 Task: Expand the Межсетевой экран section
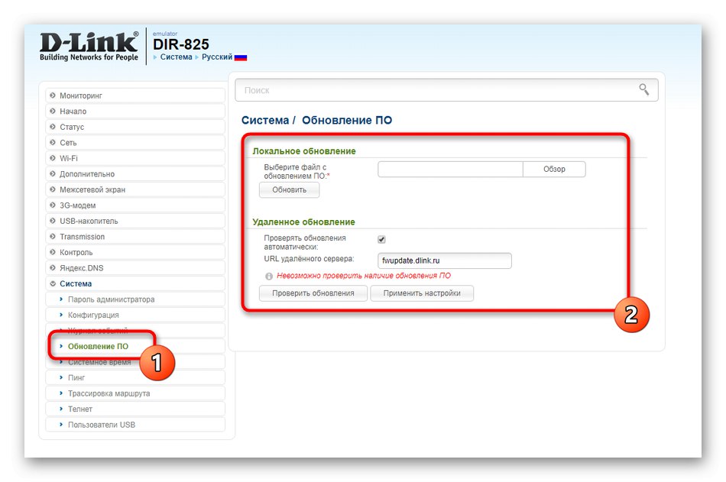tap(135, 190)
